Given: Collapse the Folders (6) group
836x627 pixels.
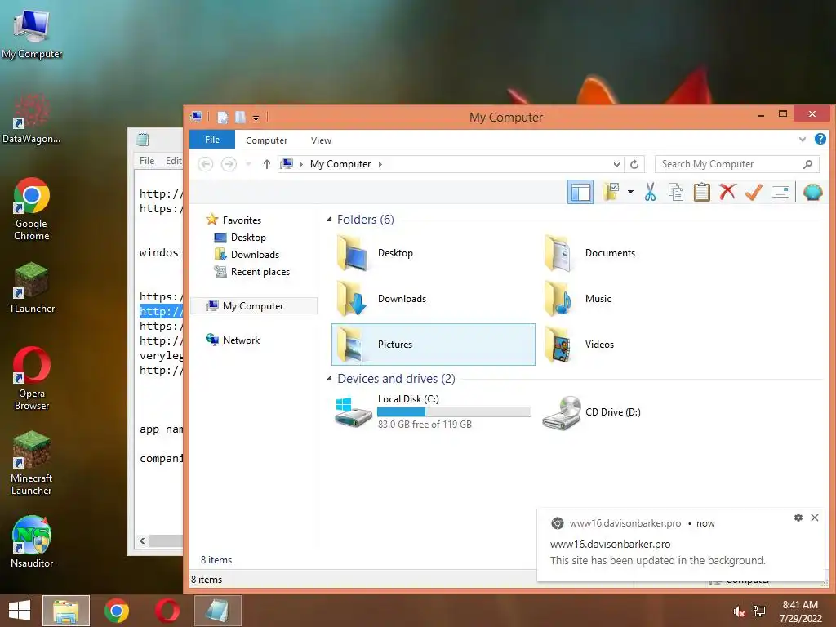Looking at the screenshot, I should (330, 219).
